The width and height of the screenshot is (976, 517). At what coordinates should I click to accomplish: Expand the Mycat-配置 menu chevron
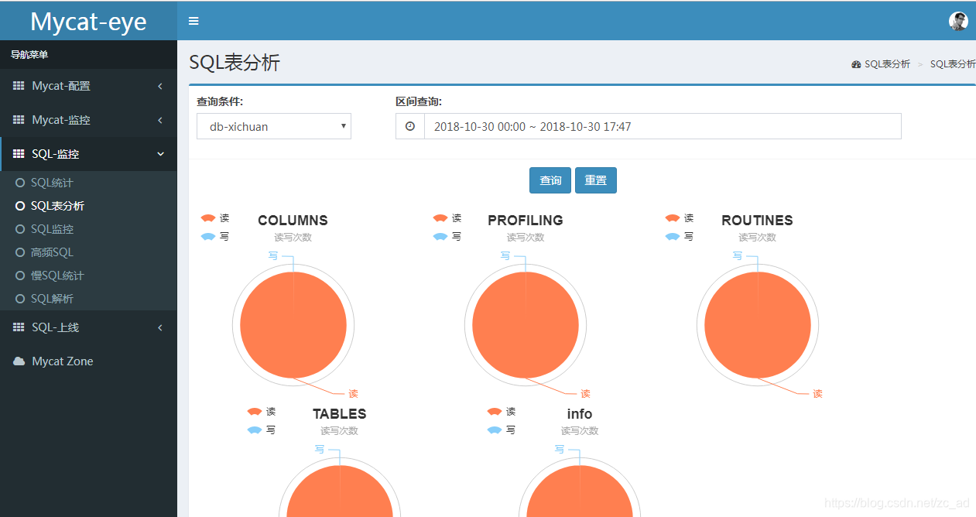(x=160, y=86)
